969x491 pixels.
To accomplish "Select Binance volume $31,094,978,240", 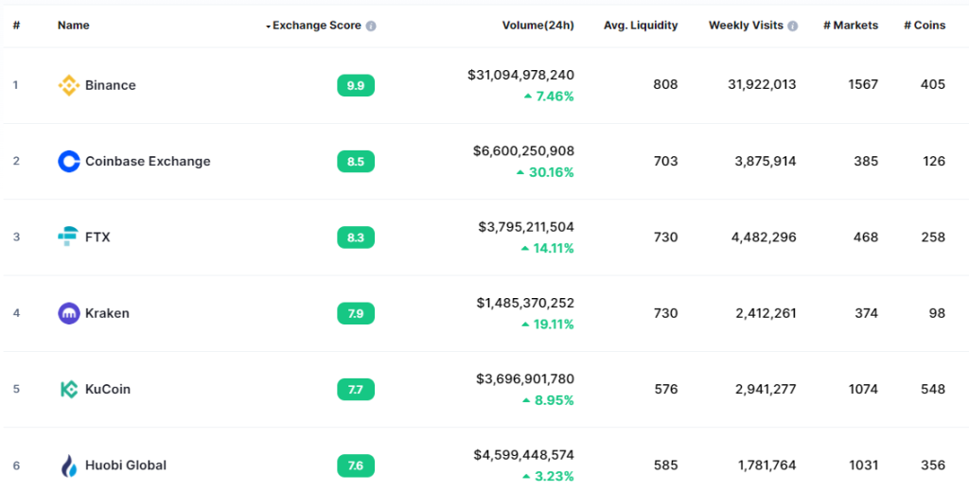I will tap(521, 76).
